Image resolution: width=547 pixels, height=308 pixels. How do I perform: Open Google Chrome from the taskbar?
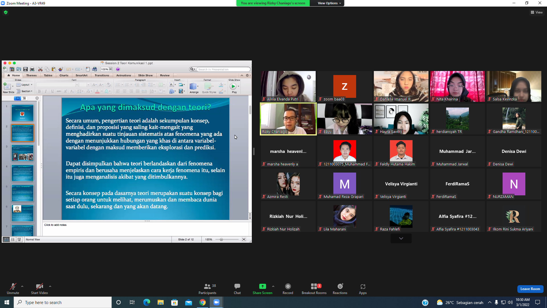203,302
